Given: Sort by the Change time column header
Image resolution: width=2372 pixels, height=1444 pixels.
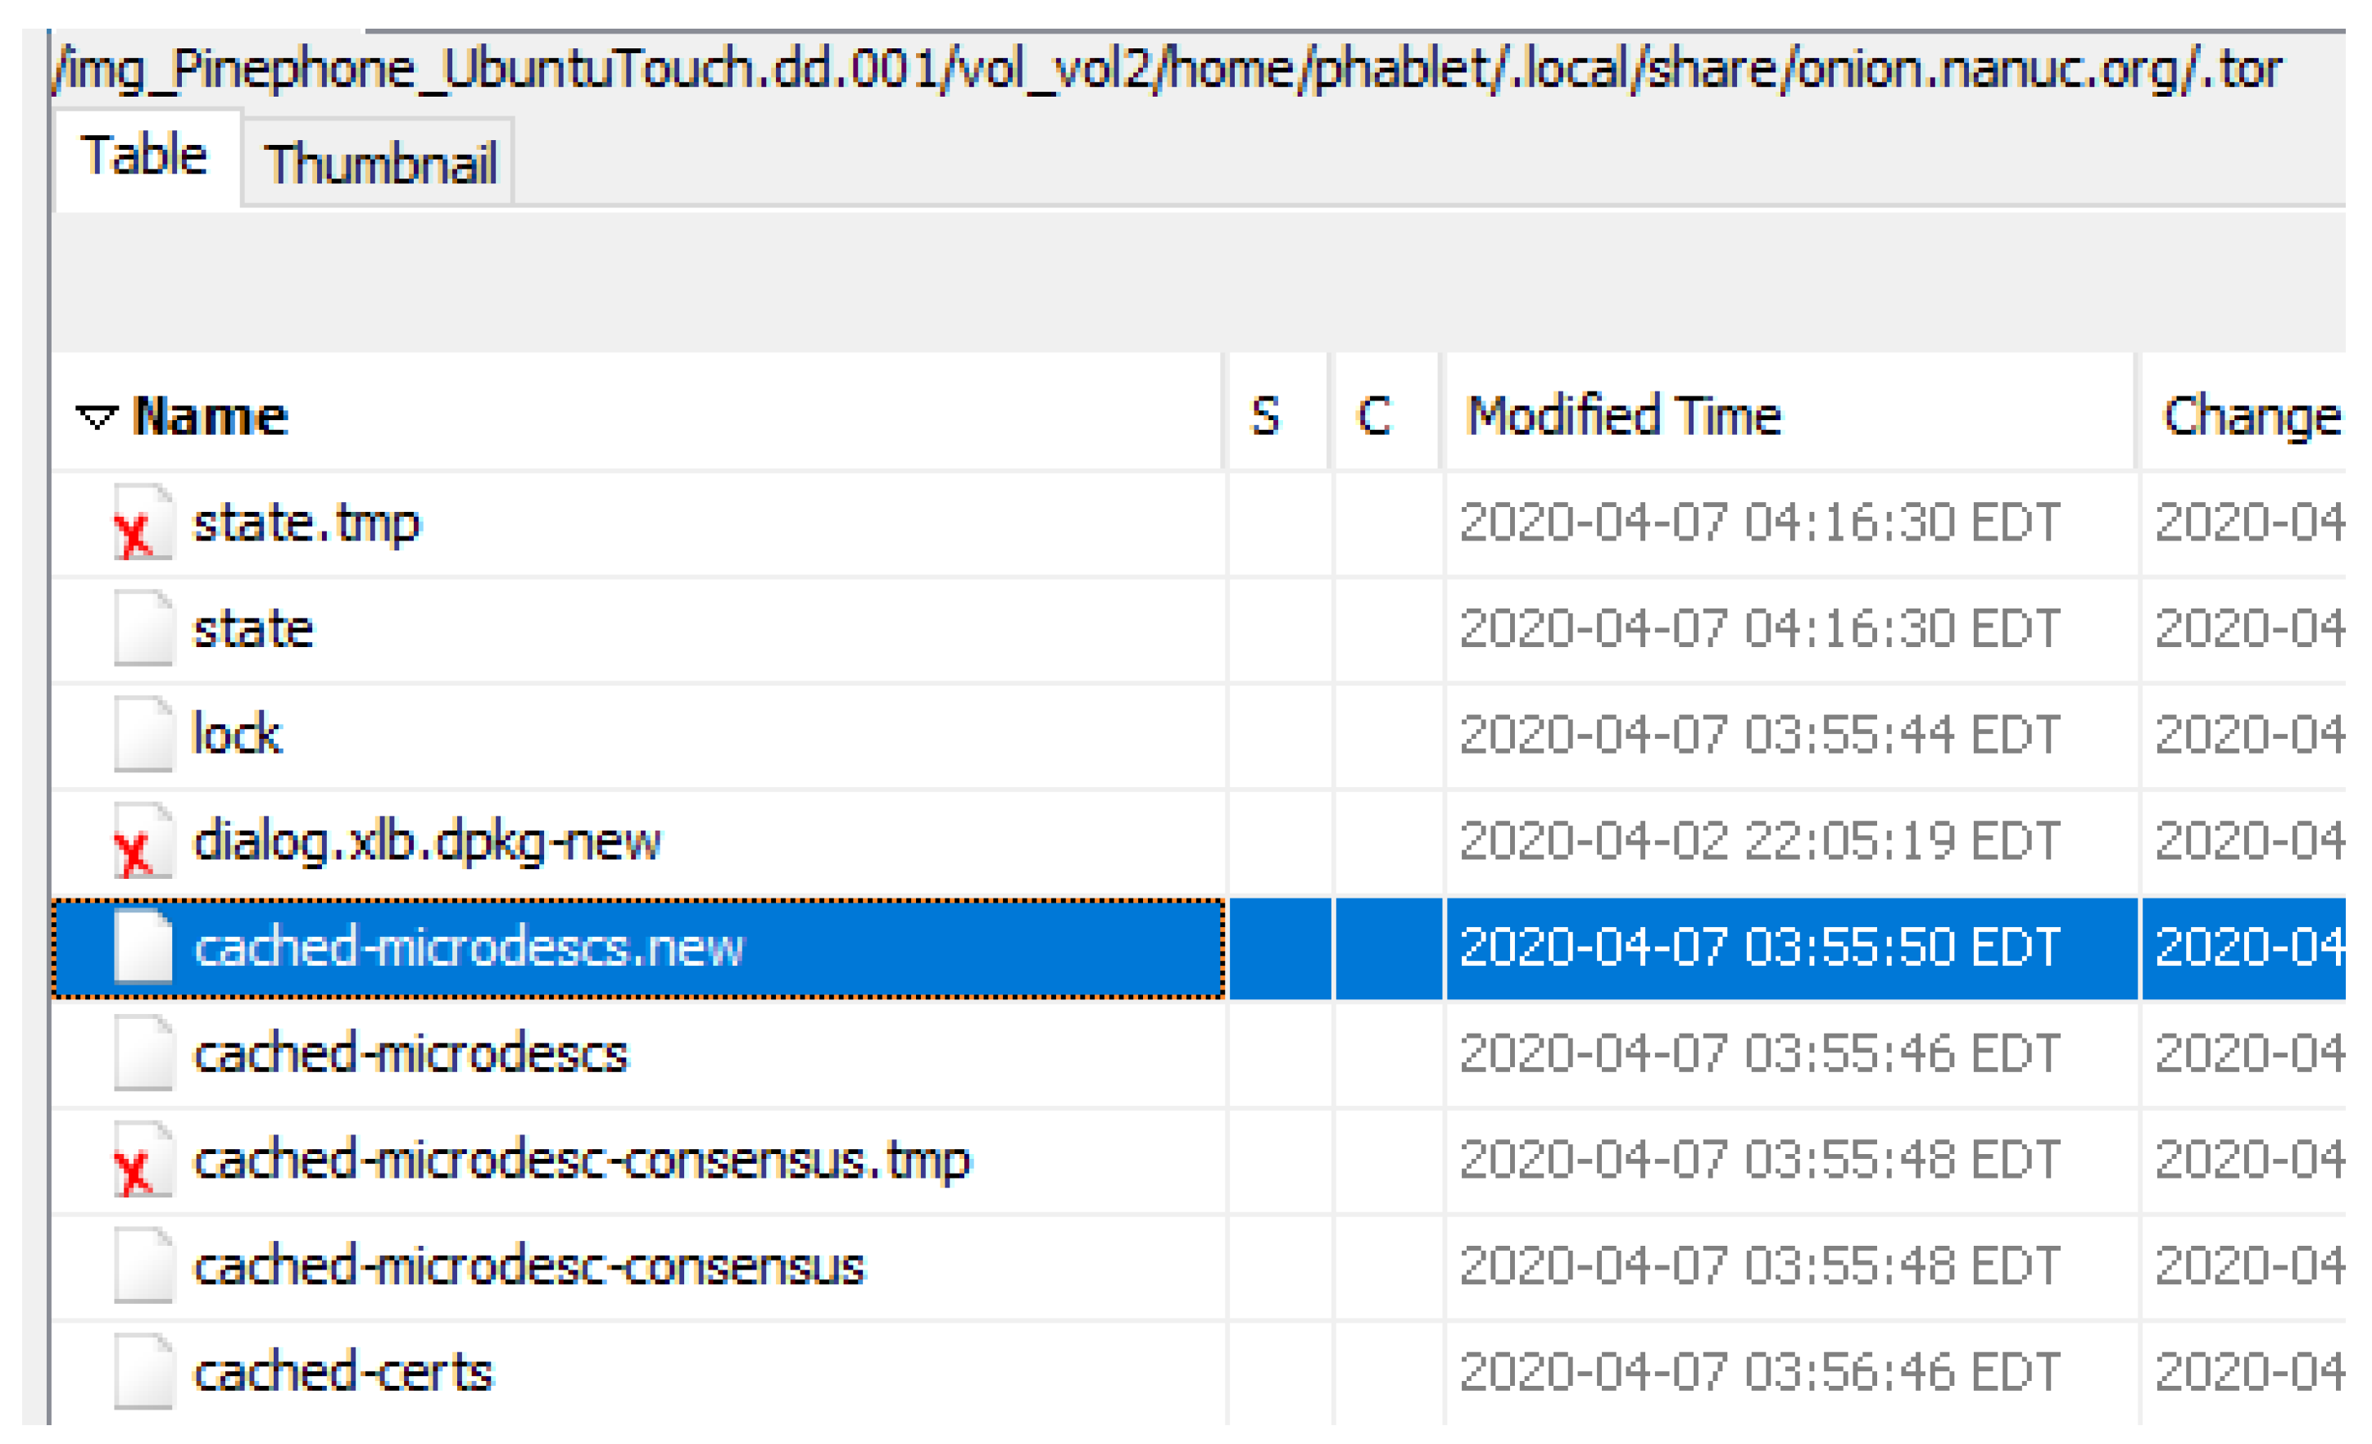Looking at the screenshot, I should pos(2249,417).
